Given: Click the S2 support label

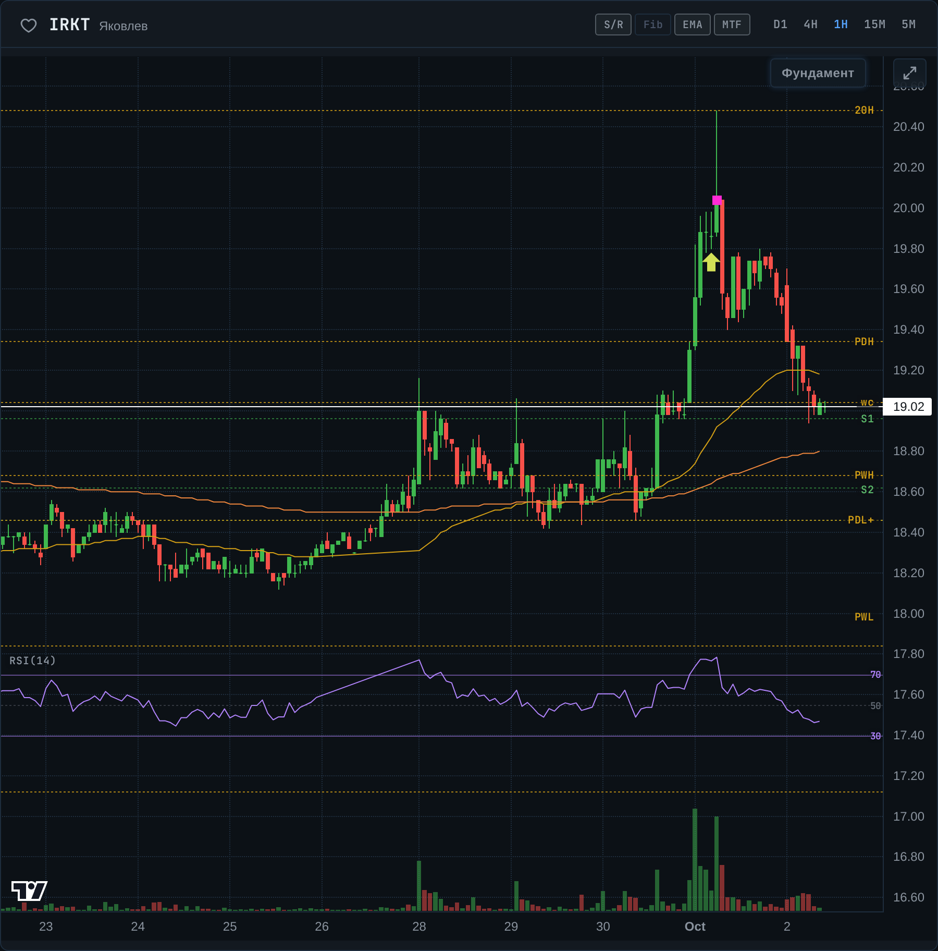Looking at the screenshot, I should (867, 490).
